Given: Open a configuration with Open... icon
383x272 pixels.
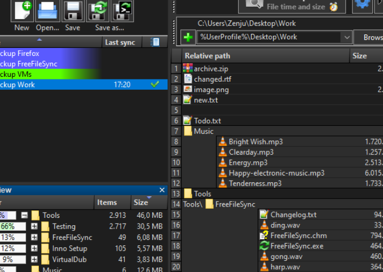Looking at the screenshot, I should 47,11.
